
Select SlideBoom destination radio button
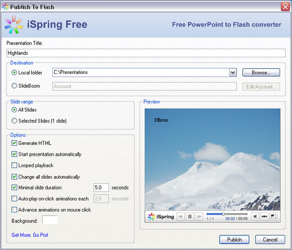(x=14, y=86)
